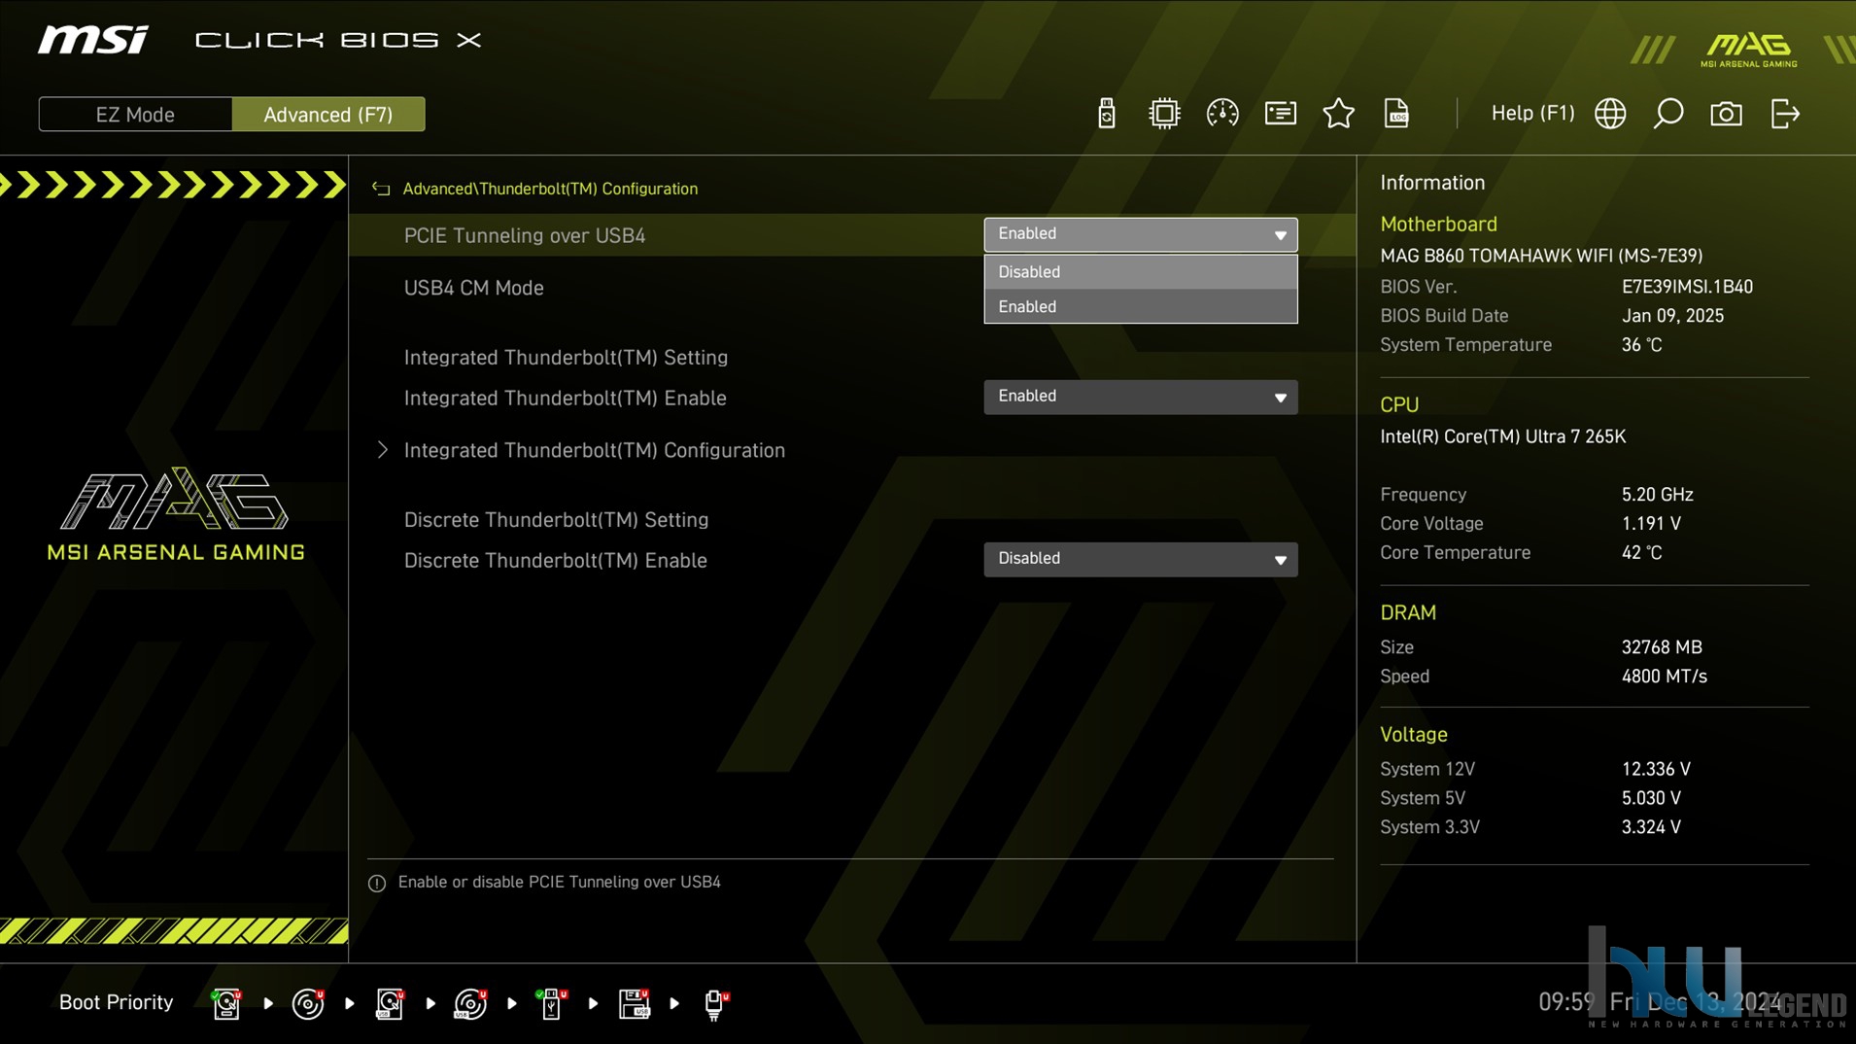Click the Motherboard heading in Information panel
Viewport: 1856px width, 1044px height.
tap(1438, 225)
